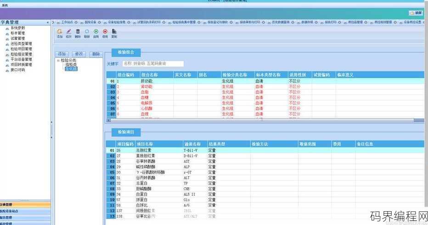
Task: Select the 肝功能 combination row
Action: coord(265,81)
